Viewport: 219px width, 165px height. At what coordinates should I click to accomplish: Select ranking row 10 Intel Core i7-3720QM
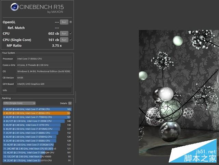pos(37,145)
